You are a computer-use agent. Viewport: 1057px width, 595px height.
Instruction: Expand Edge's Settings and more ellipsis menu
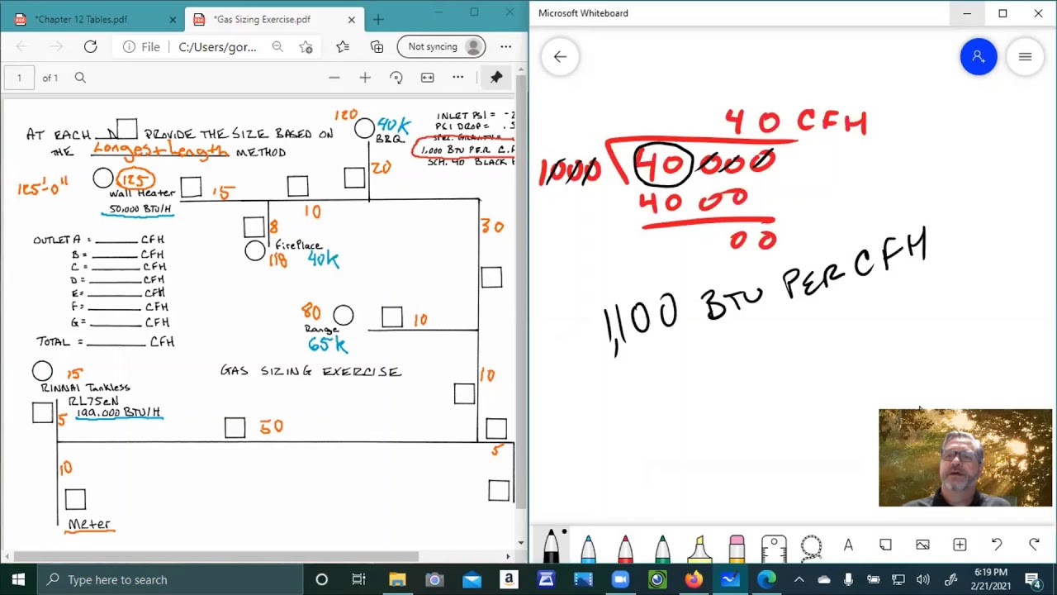tap(505, 47)
